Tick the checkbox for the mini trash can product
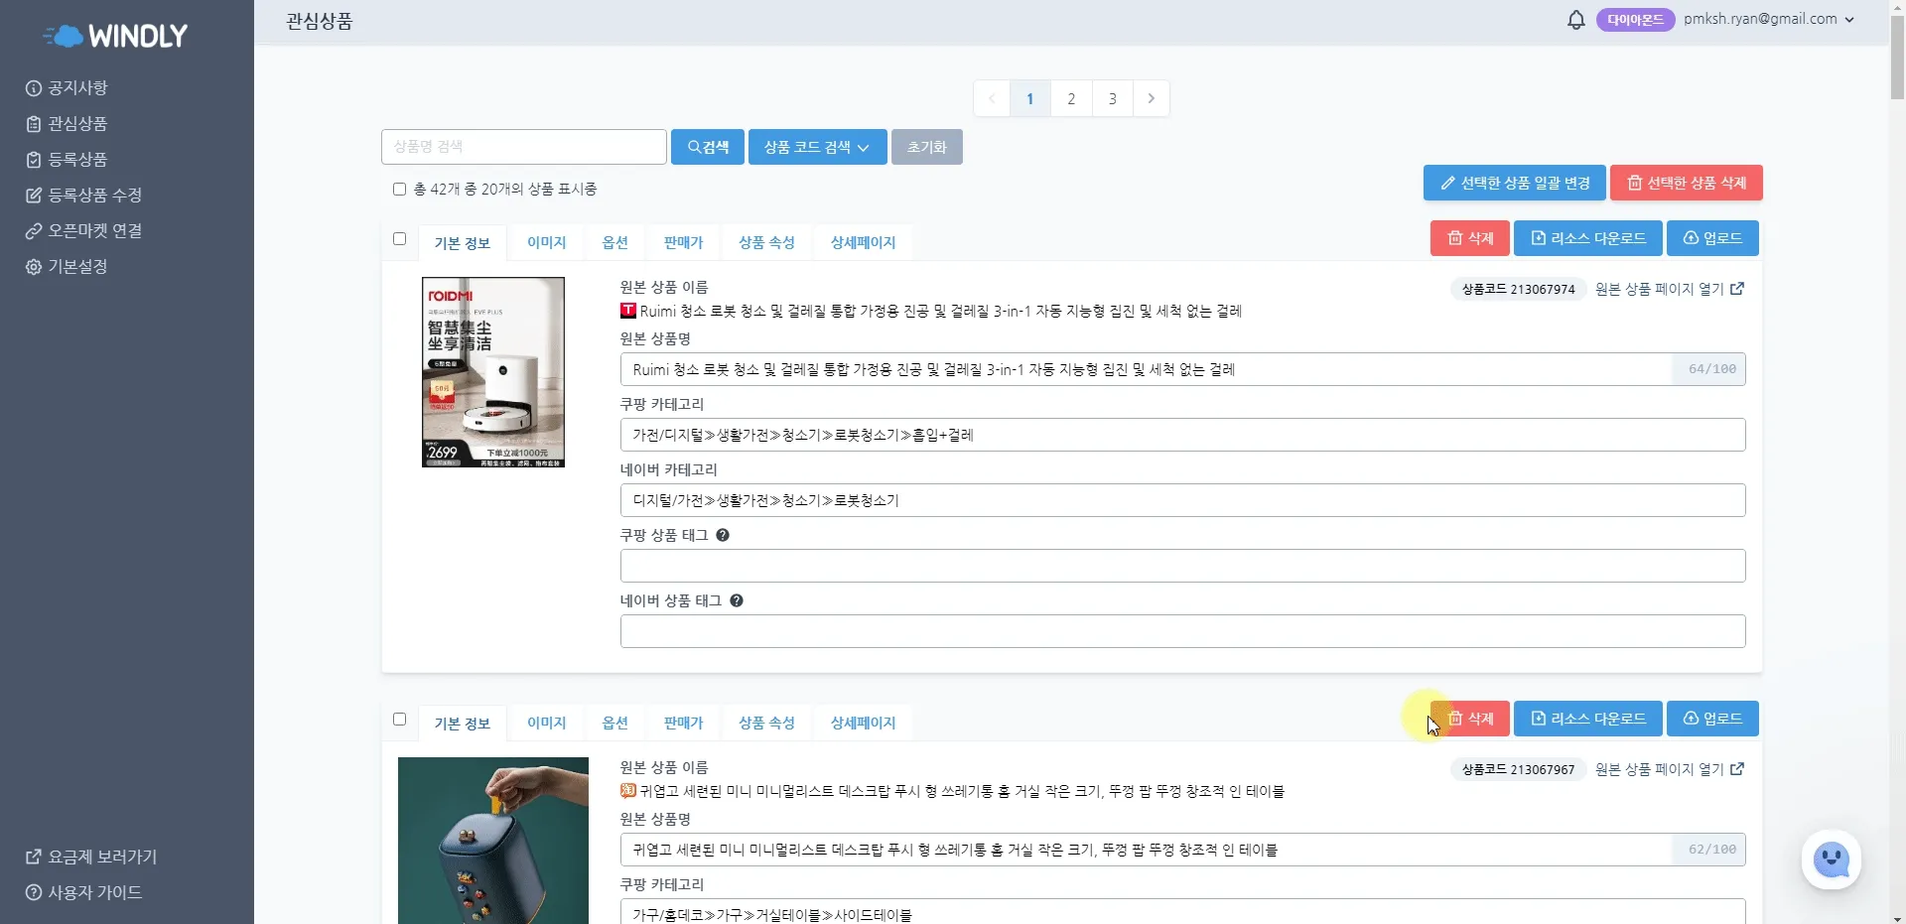This screenshot has width=1906, height=924. point(399,719)
